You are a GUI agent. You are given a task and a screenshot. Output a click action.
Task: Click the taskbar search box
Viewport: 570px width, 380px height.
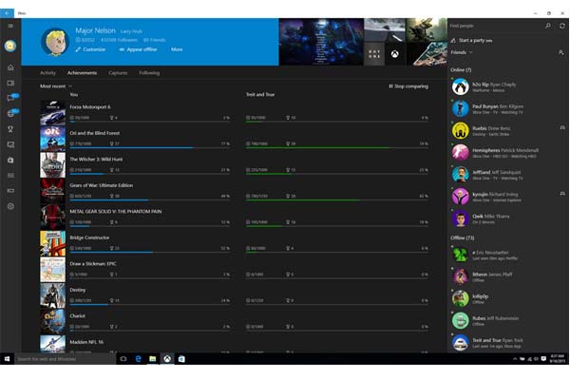point(65,359)
